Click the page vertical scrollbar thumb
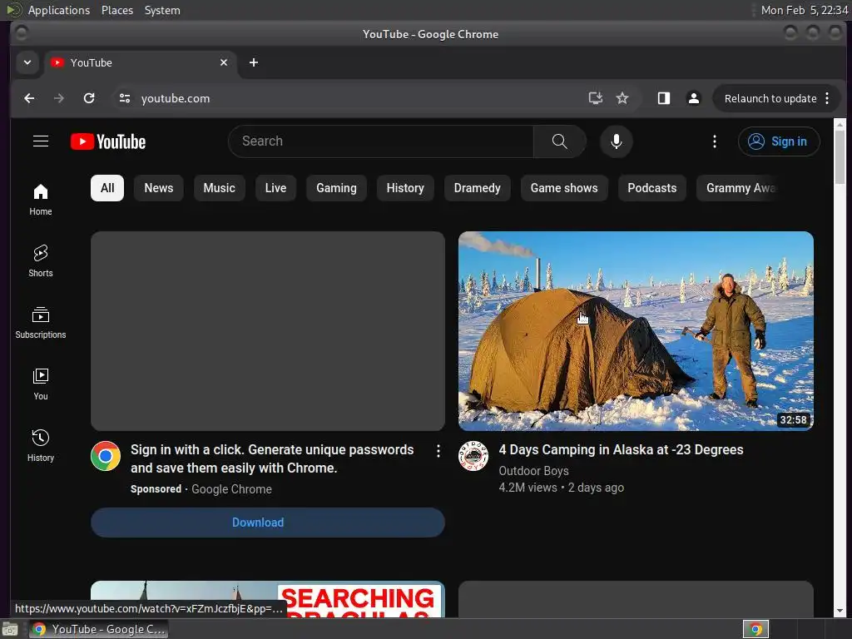This screenshot has height=639, width=852. (x=840, y=157)
